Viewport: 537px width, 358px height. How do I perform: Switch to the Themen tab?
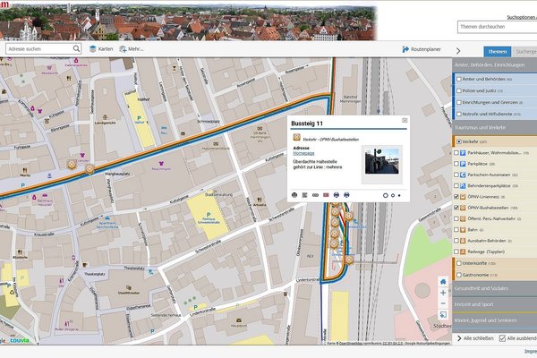click(498, 51)
